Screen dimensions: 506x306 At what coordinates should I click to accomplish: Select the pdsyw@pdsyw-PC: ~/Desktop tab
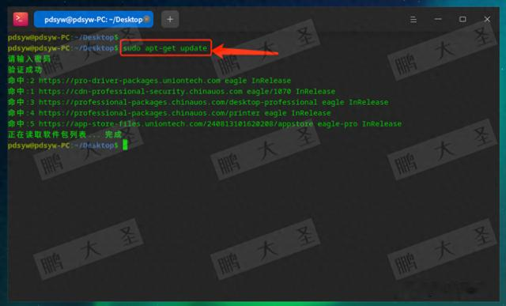pyautogui.click(x=93, y=19)
